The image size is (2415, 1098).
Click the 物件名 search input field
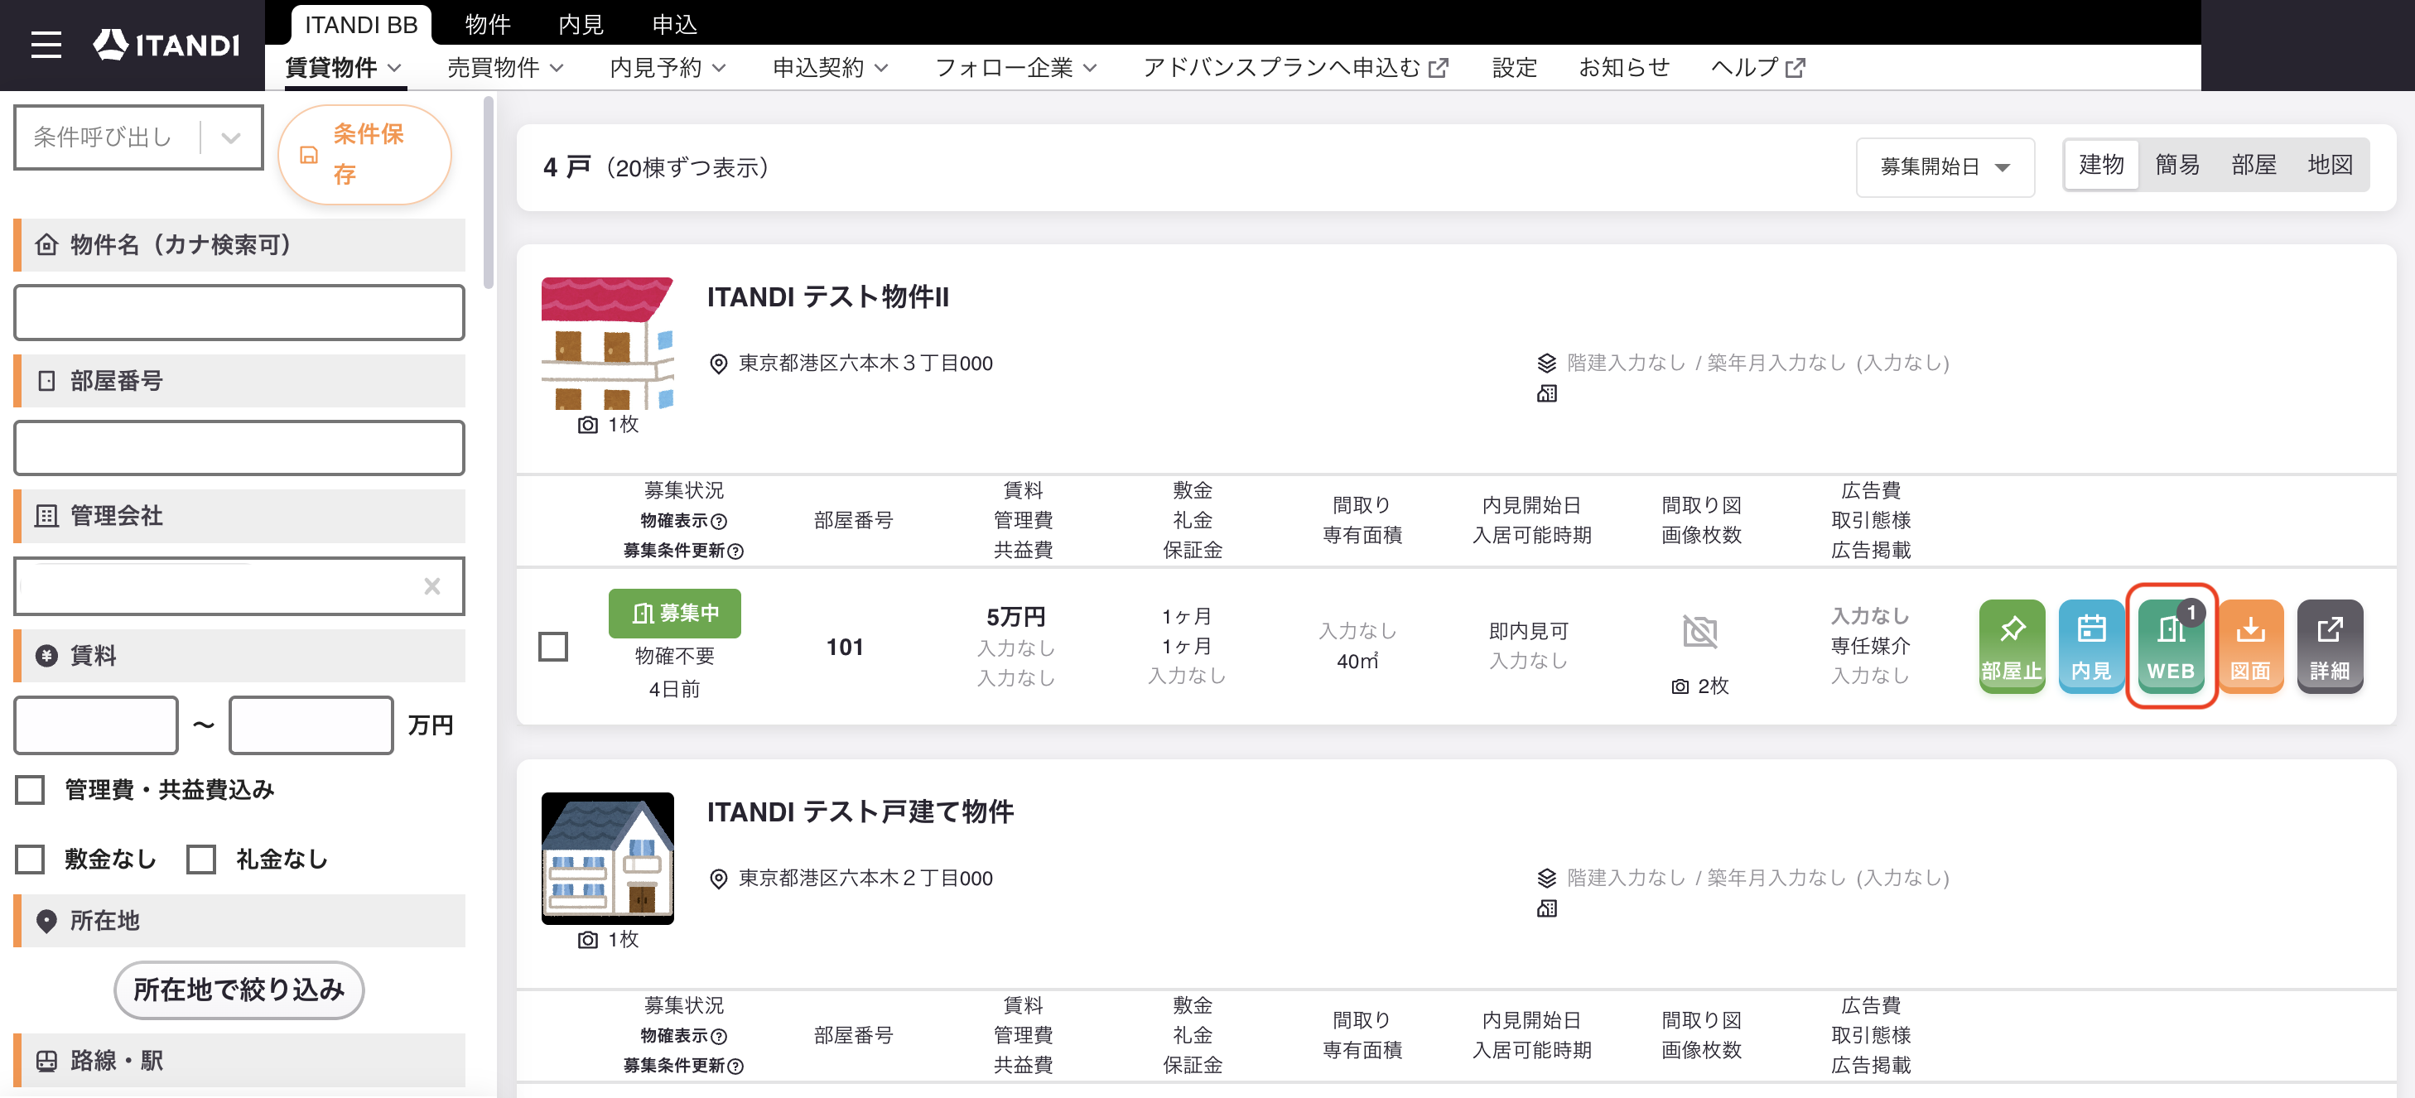pos(239,312)
